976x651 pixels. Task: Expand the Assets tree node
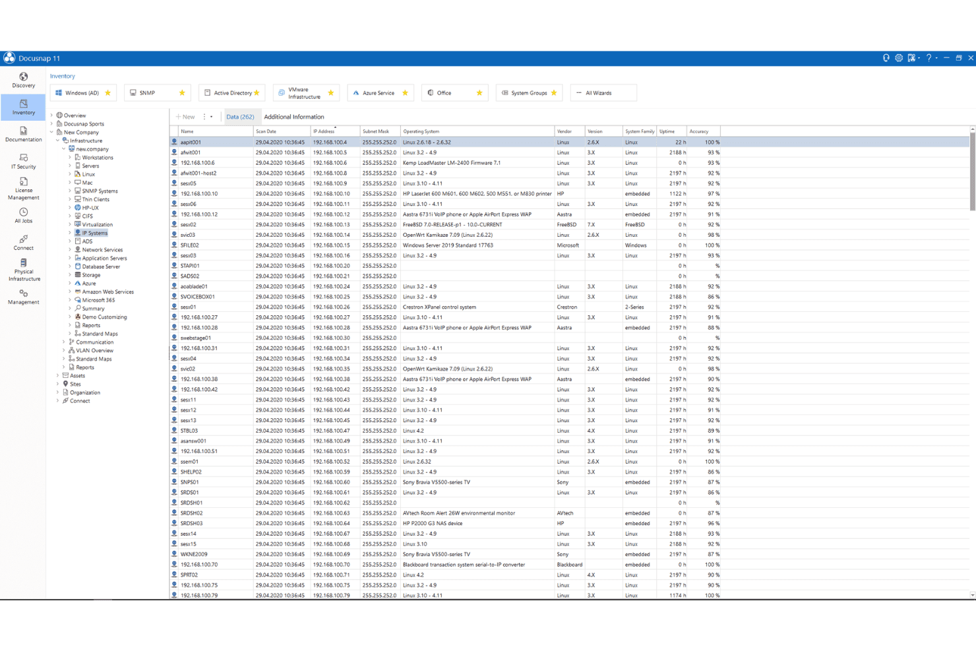click(58, 375)
